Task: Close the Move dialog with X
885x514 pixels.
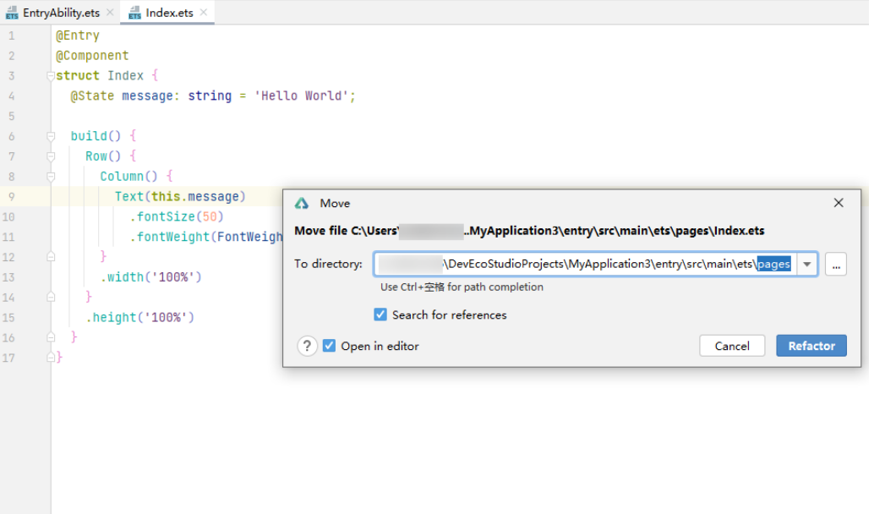Action: coord(839,203)
